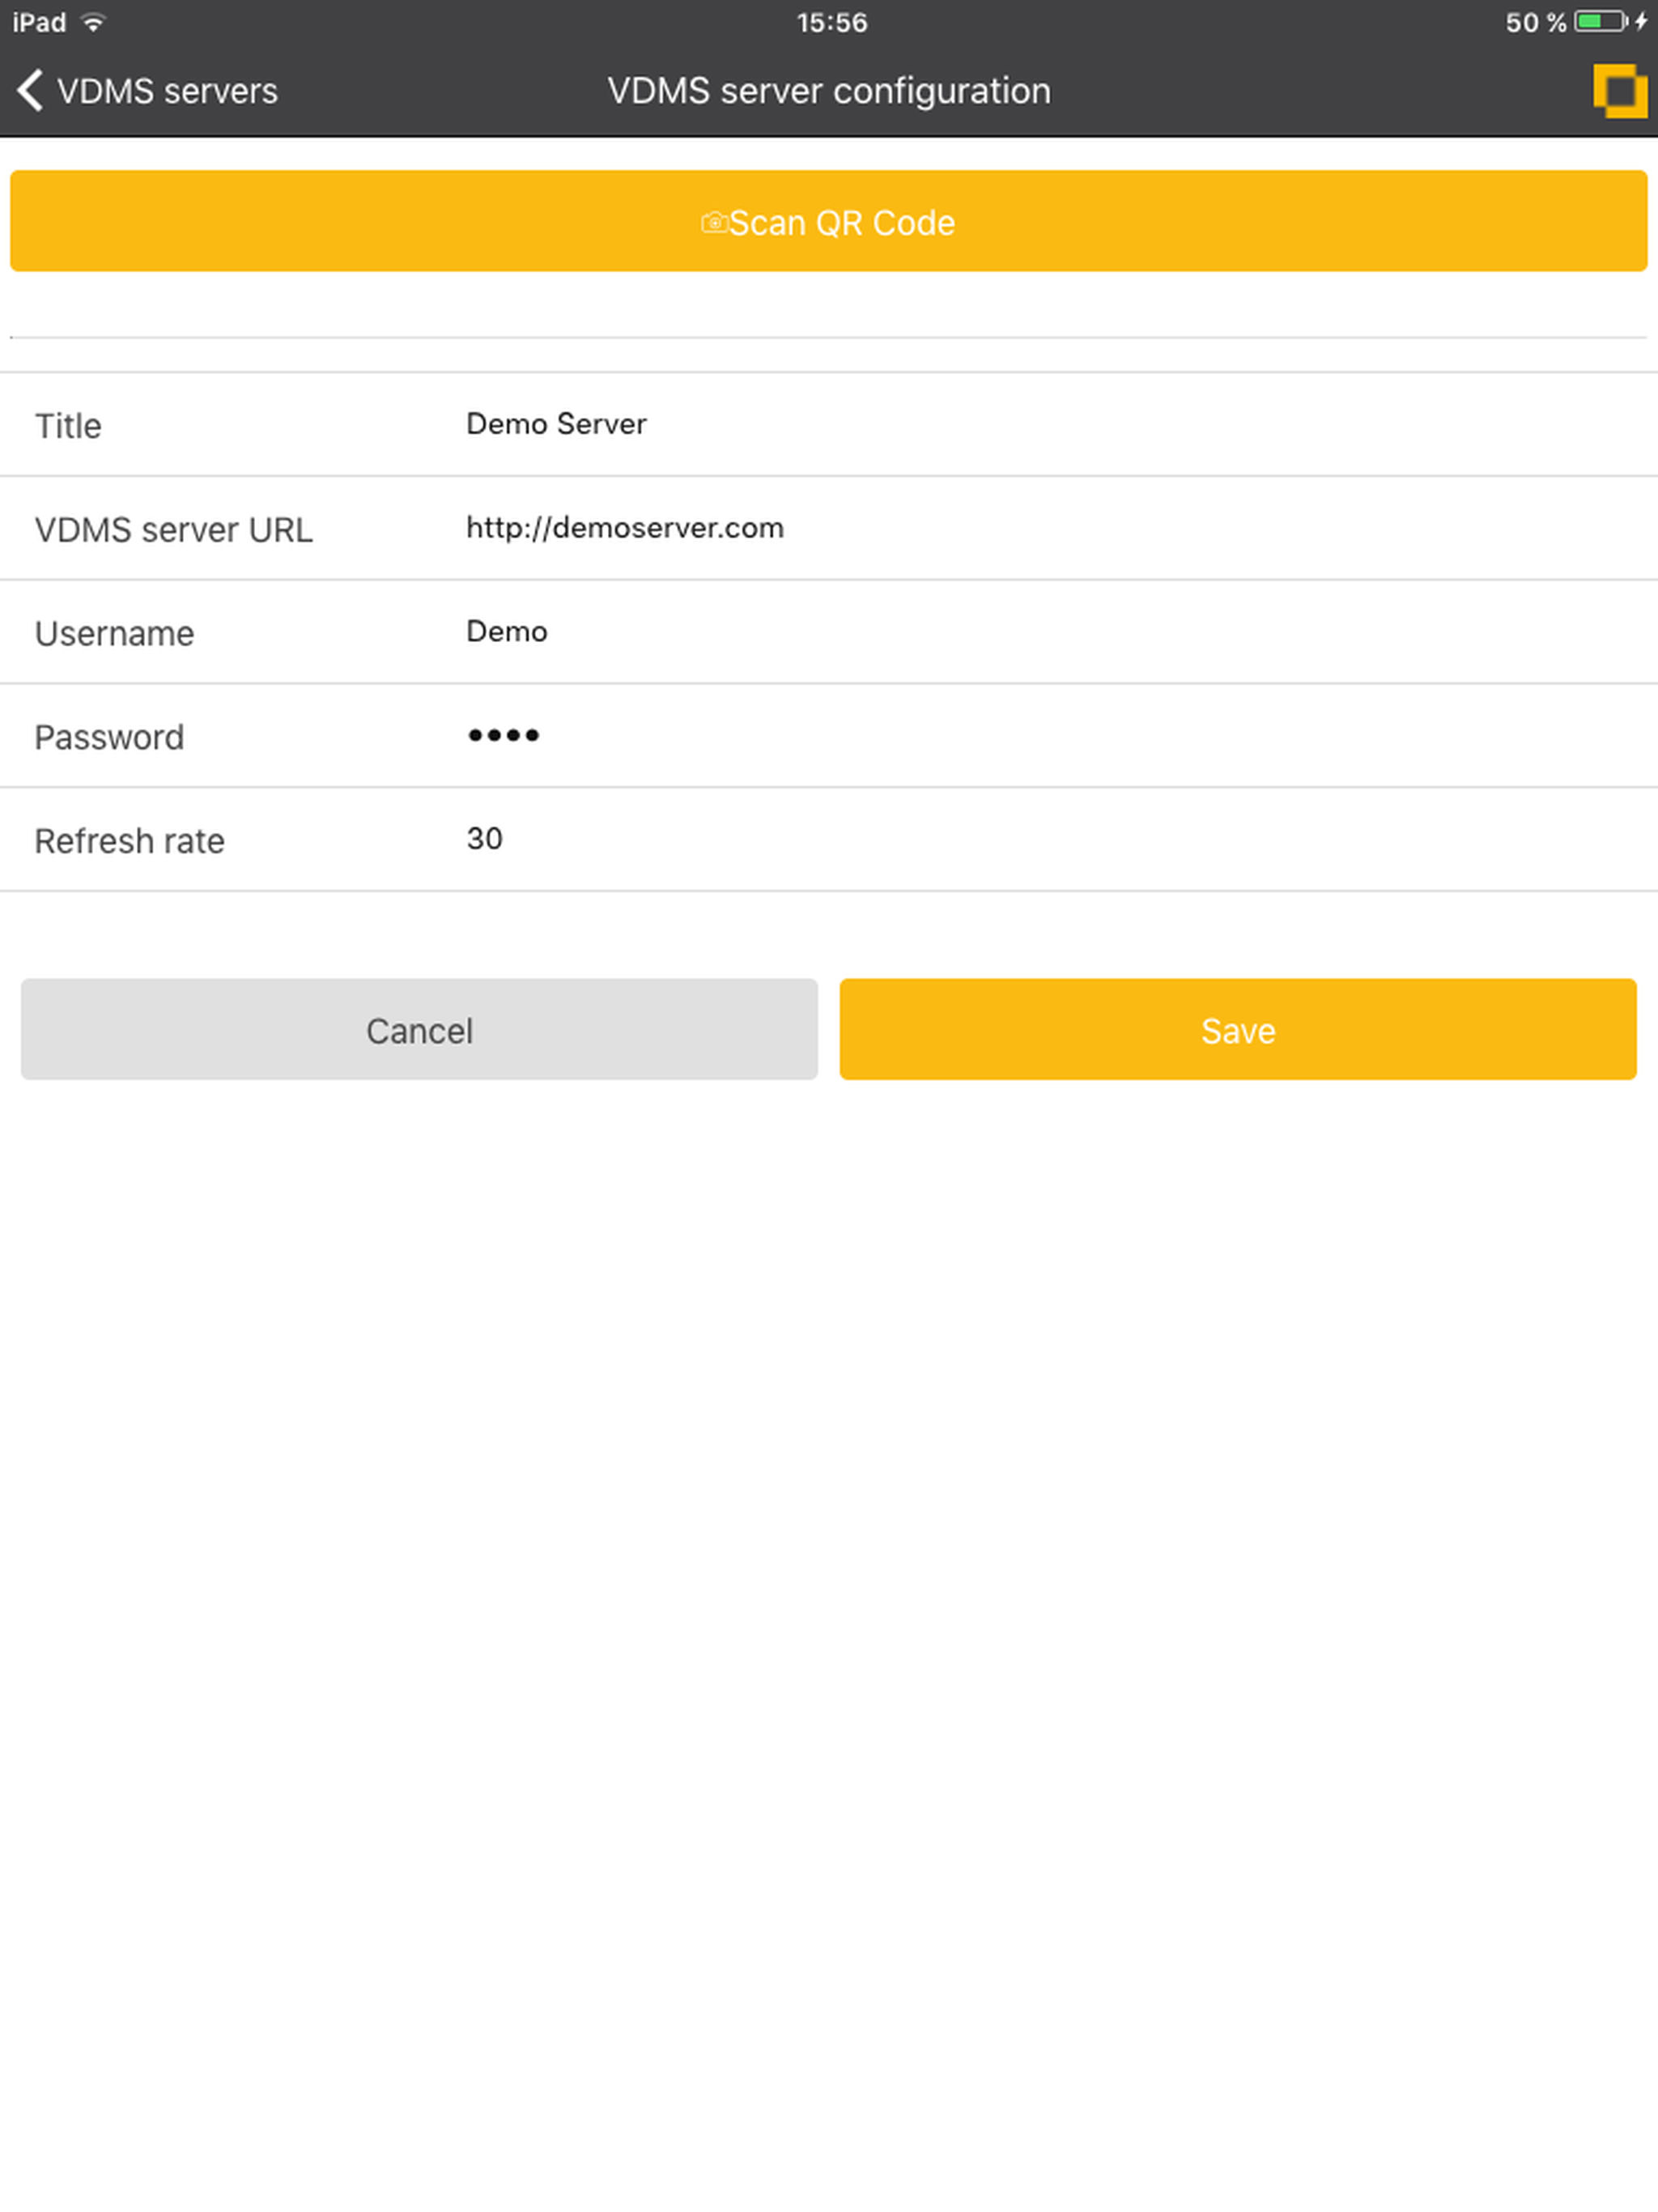Tap the back chevron arrow icon

[x=30, y=90]
